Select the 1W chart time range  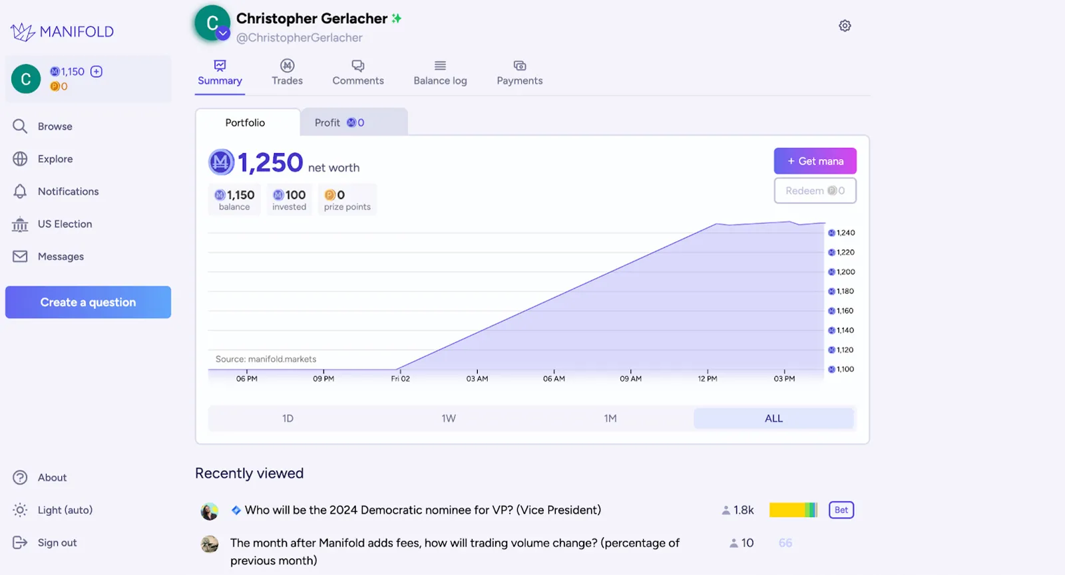pyautogui.click(x=449, y=418)
